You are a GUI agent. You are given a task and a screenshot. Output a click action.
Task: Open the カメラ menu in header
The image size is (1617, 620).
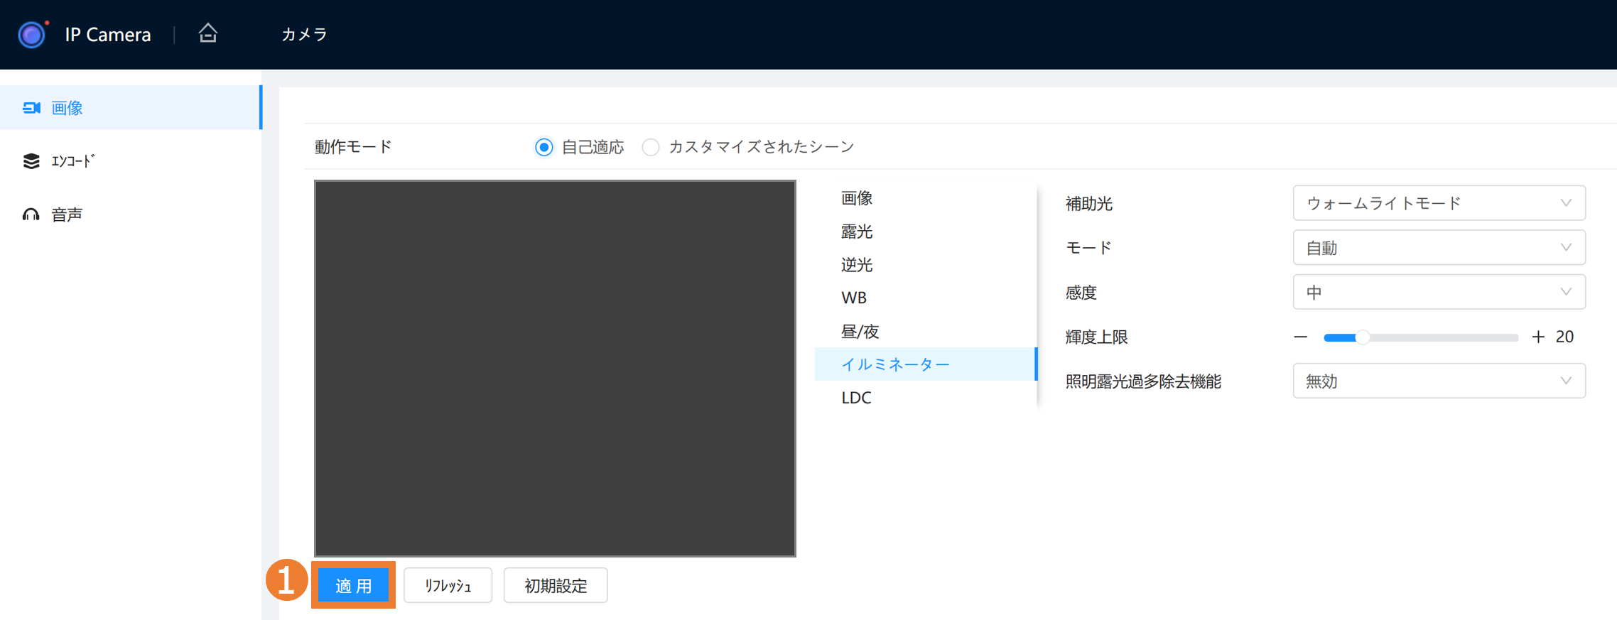point(304,34)
